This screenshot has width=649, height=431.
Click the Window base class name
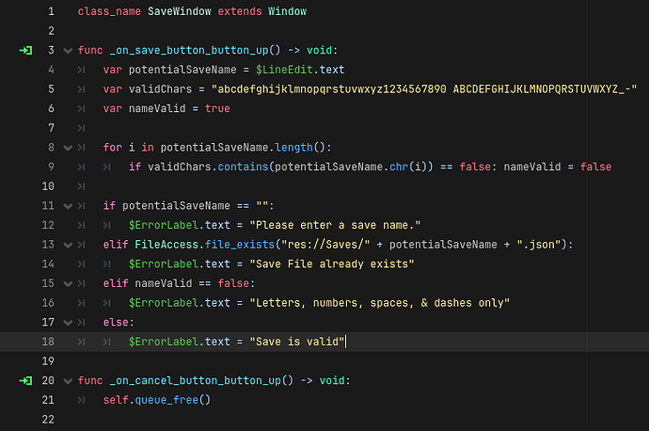coord(287,11)
